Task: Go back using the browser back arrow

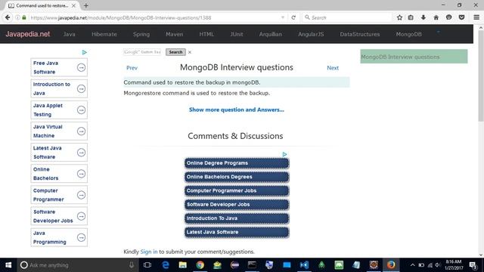Action: [8, 17]
